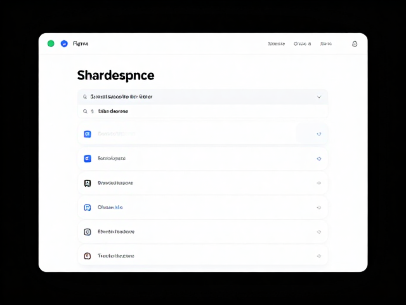Select the suggestion row under the search field
The image size is (406, 305).
[x=203, y=111]
